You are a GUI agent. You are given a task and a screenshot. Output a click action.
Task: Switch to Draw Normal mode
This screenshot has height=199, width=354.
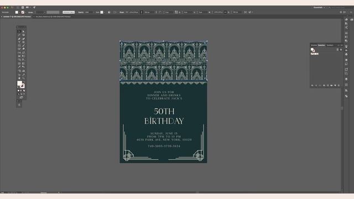18,94
